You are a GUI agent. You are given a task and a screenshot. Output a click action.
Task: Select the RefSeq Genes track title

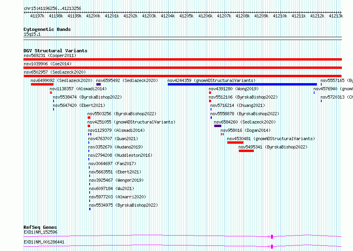(x=40, y=227)
